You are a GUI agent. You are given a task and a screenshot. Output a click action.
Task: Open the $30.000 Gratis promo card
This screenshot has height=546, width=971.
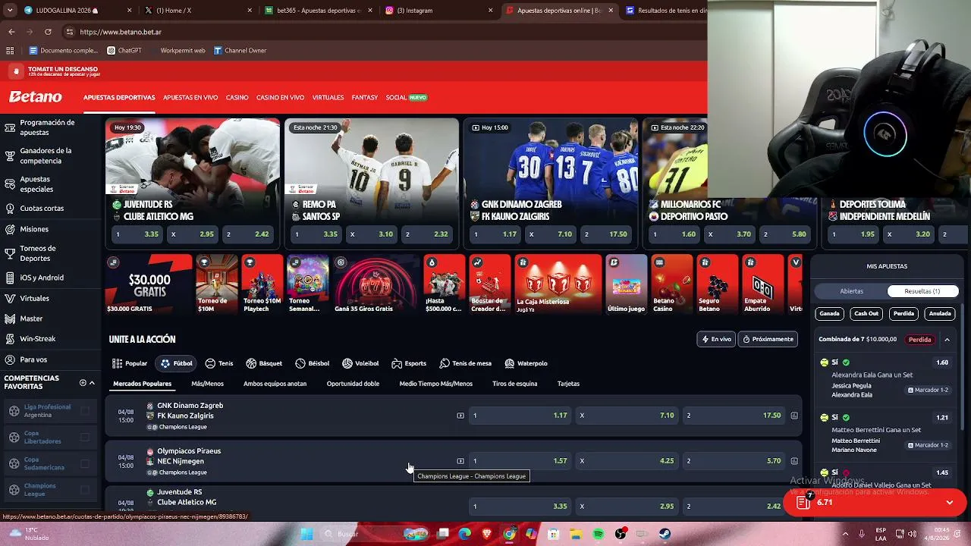149,284
